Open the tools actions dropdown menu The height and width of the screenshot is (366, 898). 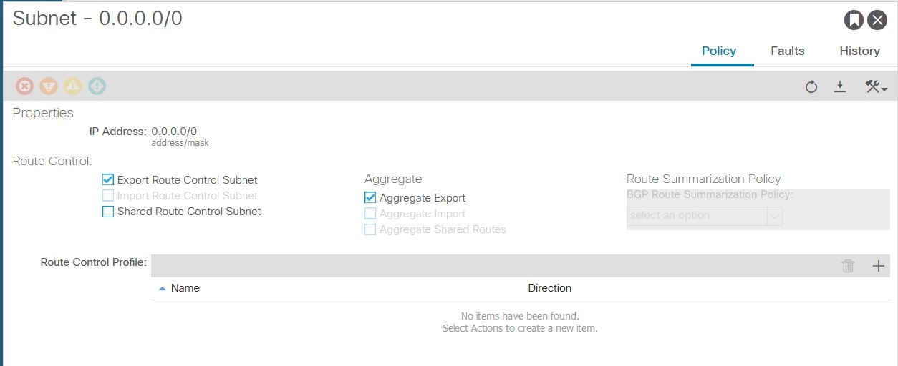pyautogui.click(x=876, y=87)
